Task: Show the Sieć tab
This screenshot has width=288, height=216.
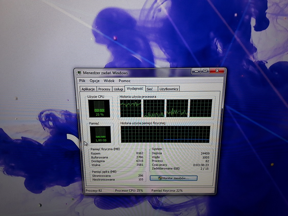Action: (x=150, y=89)
